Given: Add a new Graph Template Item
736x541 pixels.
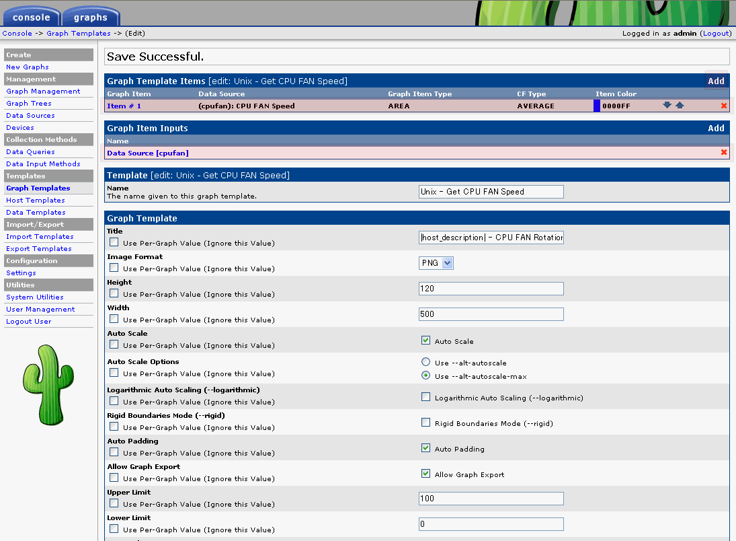Looking at the screenshot, I should pos(716,81).
